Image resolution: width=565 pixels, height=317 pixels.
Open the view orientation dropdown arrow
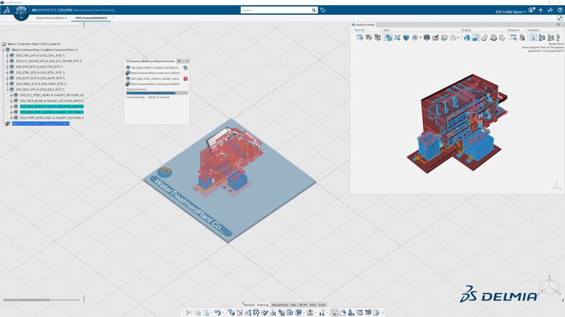420,38
